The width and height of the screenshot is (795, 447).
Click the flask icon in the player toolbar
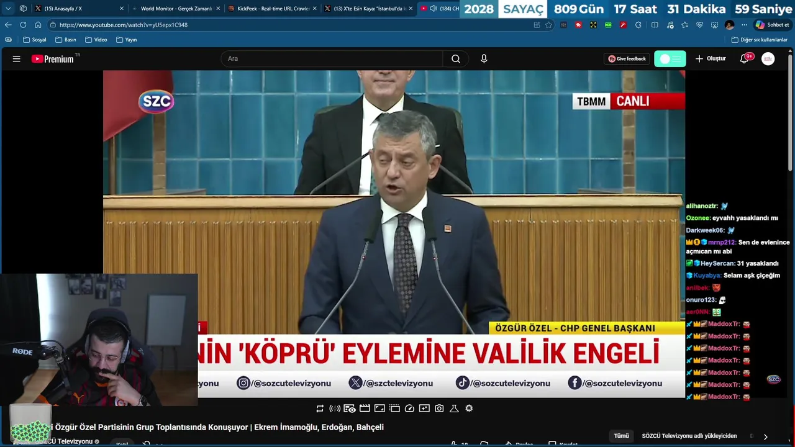[x=454, y=409]
